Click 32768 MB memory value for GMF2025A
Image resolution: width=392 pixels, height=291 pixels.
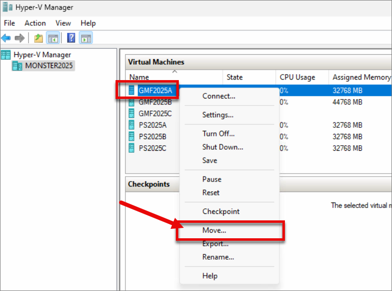click(x=347, y=91)
